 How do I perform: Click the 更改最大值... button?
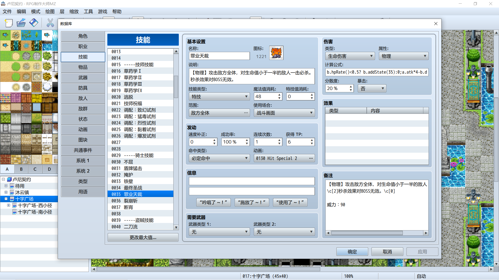(143, 237)
